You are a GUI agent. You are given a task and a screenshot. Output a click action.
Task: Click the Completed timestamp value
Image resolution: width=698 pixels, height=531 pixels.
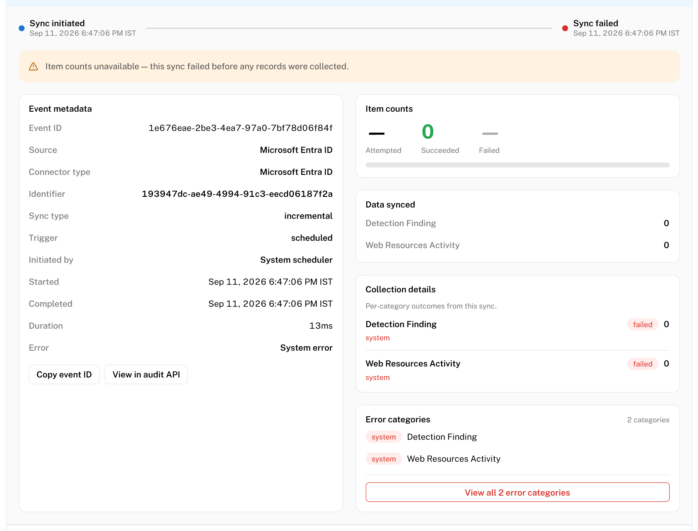pyautogui.click(x=271, y=304)
